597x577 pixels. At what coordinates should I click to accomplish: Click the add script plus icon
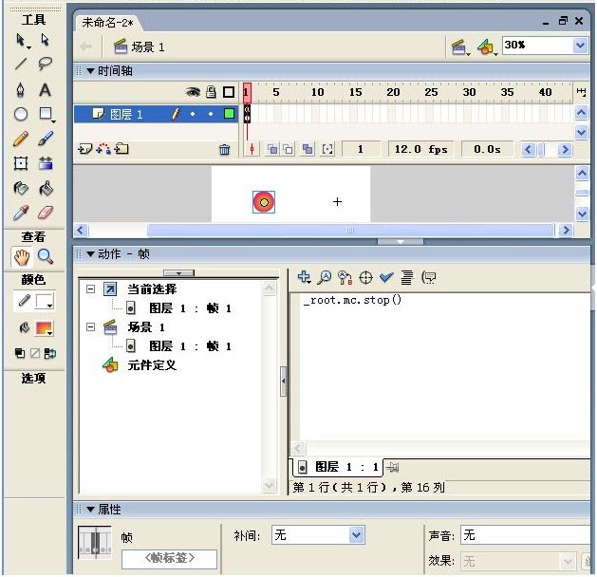coord(304,277)
